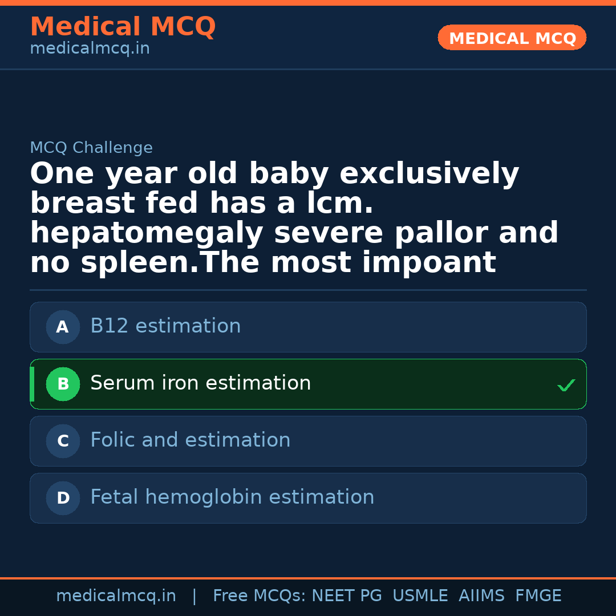616x616 pixels.
Task: Click the circular D badge icon
Action: pyautogui.click(x=63, y=498)
